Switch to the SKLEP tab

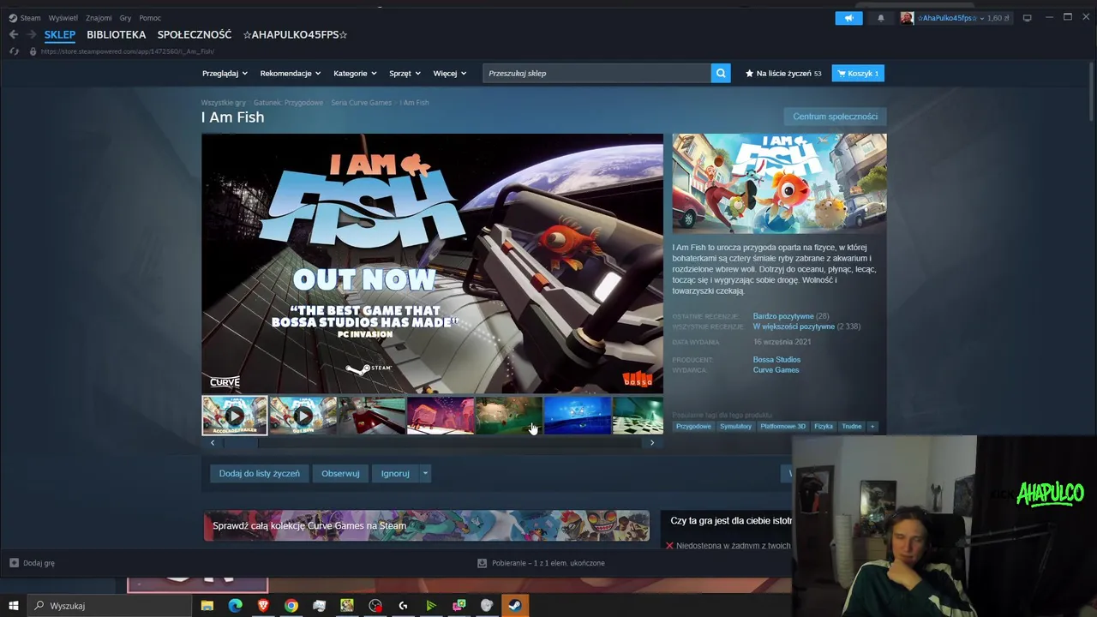[60, 34]
